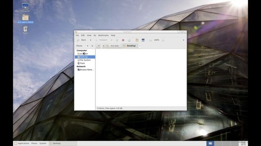Click the path bar right scroll arrow
Image resolution: width=261 pixels, height=146 pixels.
[139, 46]
